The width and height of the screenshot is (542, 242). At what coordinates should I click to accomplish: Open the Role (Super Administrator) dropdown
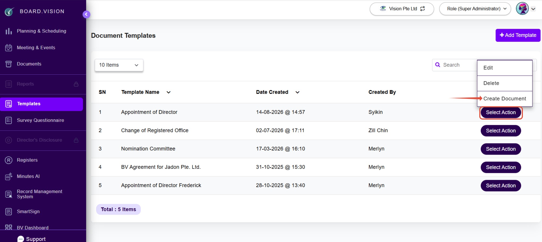(475, 9)
